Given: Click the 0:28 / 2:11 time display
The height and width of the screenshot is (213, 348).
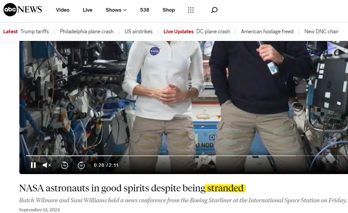Looking at the screenshot, I should [106, 165].
